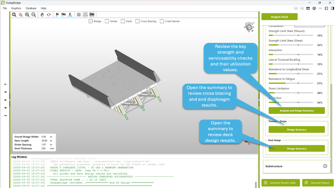This screenshot has height=188, width=335.
Task: Click the Interaction utilization bar
Action: [x=291, y=55]
